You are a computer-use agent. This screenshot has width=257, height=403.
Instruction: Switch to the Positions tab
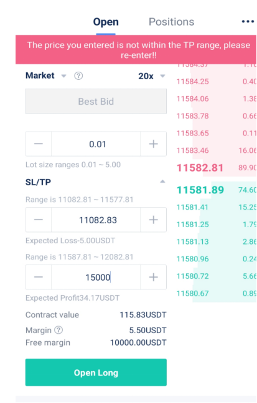171,22
